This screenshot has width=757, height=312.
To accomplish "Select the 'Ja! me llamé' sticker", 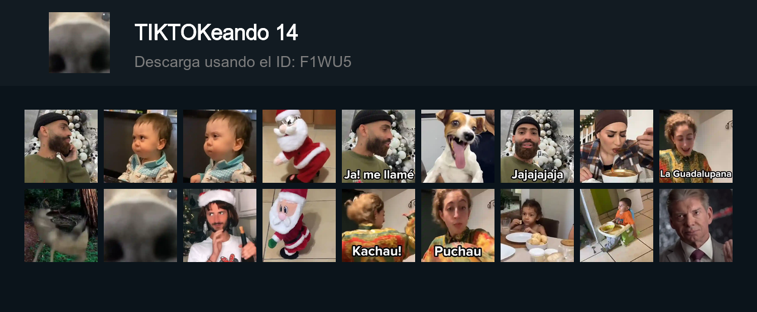I will (378, 146).
